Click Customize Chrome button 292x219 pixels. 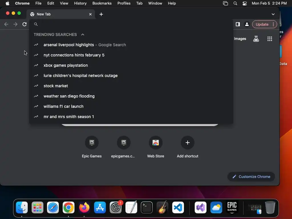[x=251, y=177]
